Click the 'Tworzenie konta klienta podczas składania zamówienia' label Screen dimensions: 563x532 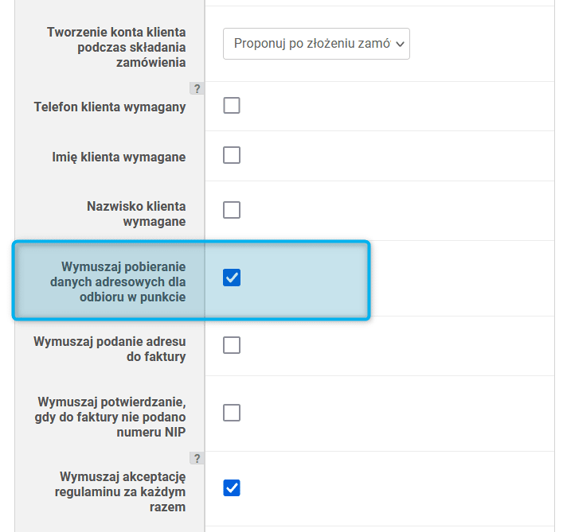click(x=116, y=48)
